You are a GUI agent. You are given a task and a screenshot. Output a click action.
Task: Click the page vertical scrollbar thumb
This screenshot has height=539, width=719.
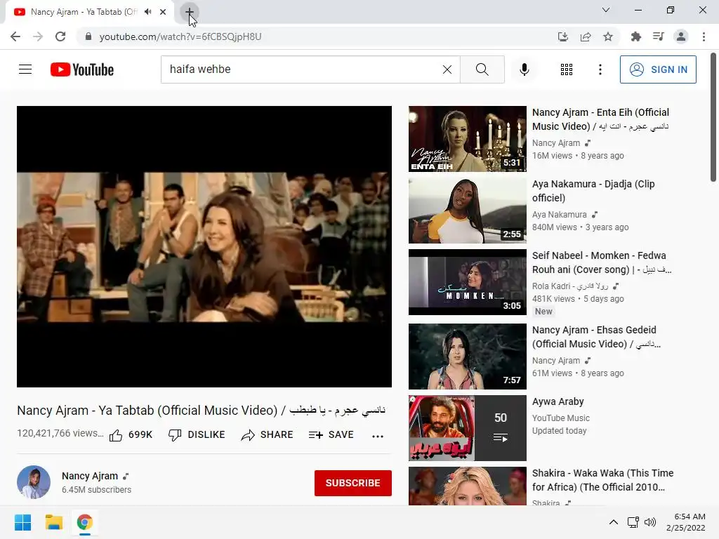(713, 117)
